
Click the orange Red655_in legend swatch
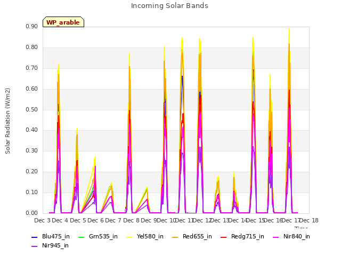(175, 237)
